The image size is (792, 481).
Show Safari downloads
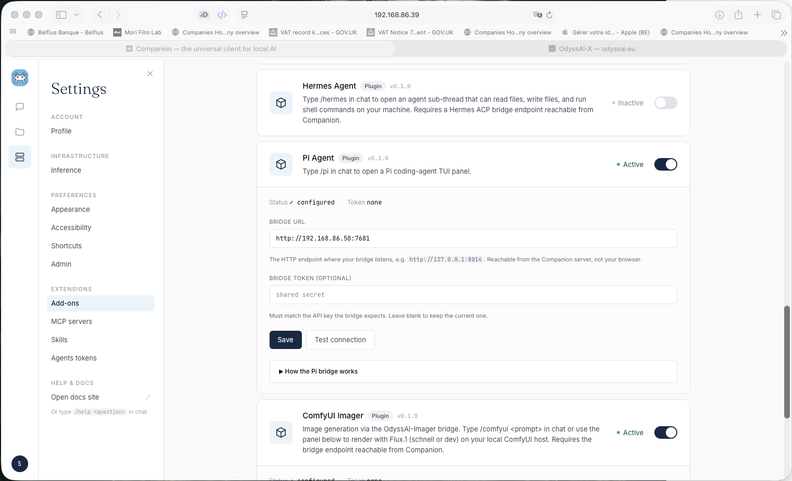click(x=720, y=15)
